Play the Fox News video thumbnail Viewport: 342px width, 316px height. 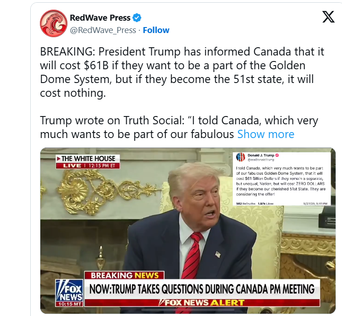pyautogui.click(x=188, y=231)
